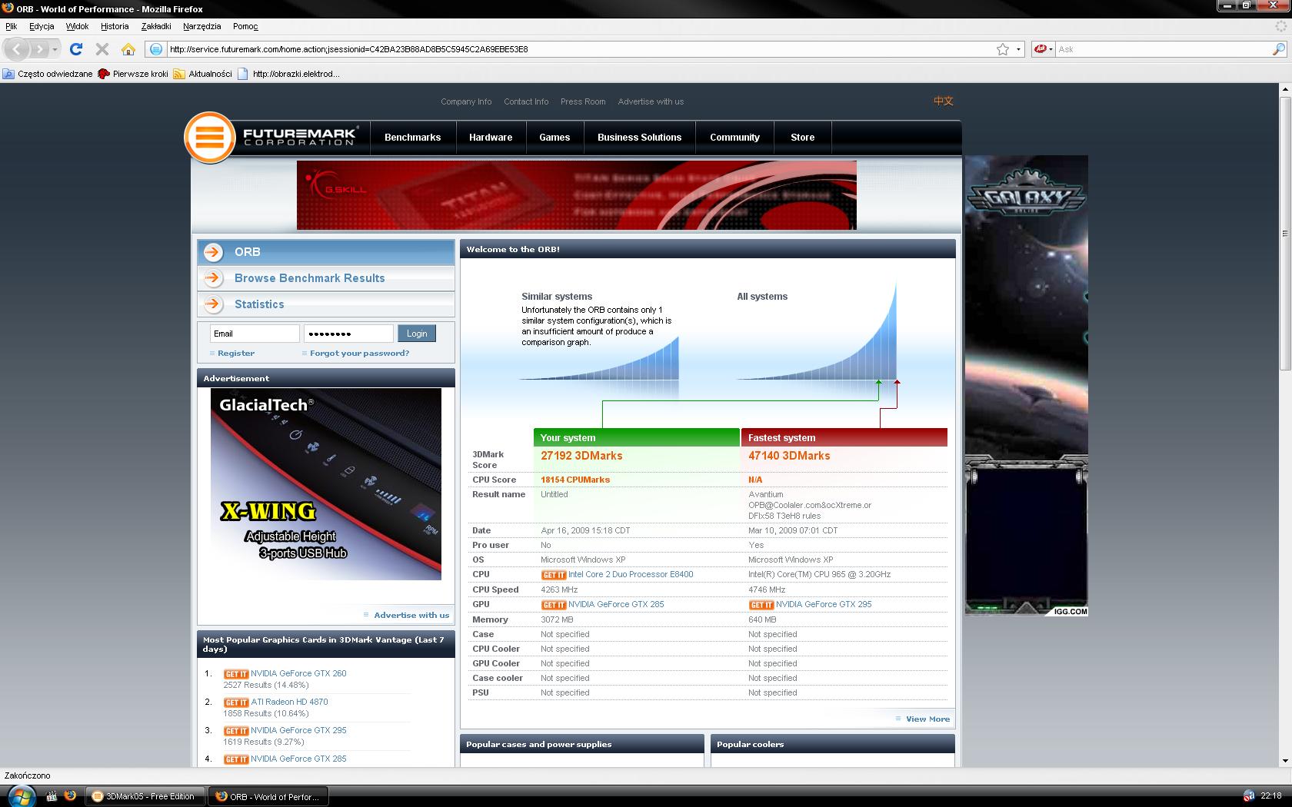Open the Business Solutions tab
1292x807 pixels.
[639, 138]
